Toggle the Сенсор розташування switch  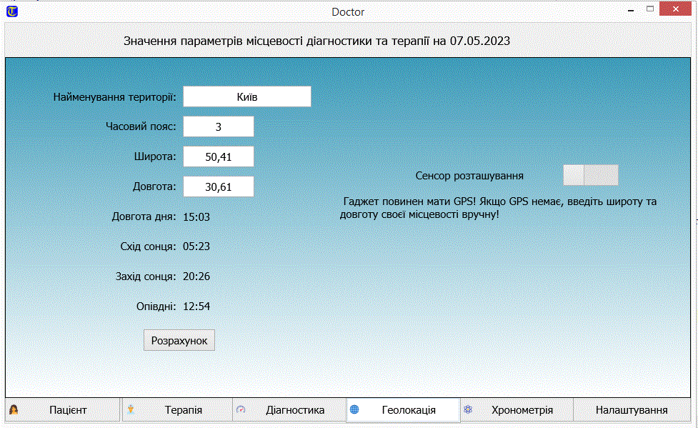[x=590, y=175]
